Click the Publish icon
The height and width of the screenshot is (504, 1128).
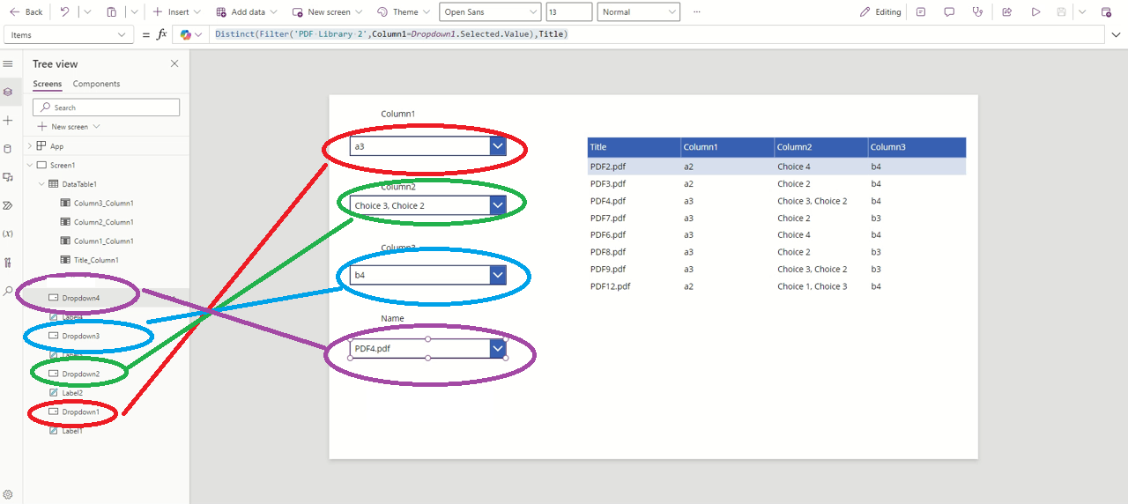point(1108,12)
